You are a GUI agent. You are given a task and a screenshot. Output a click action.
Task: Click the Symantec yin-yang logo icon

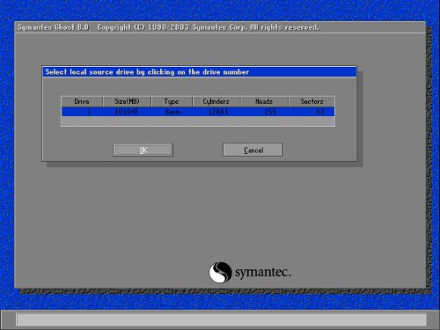(x=220, y=272)
